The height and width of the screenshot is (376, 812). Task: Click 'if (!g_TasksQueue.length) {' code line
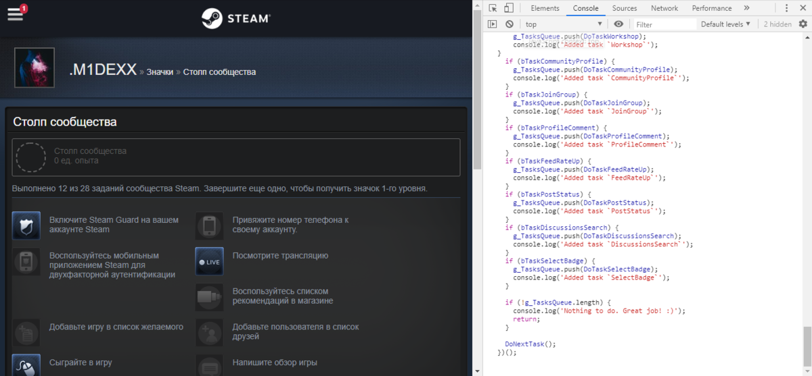tap(558, 302)
